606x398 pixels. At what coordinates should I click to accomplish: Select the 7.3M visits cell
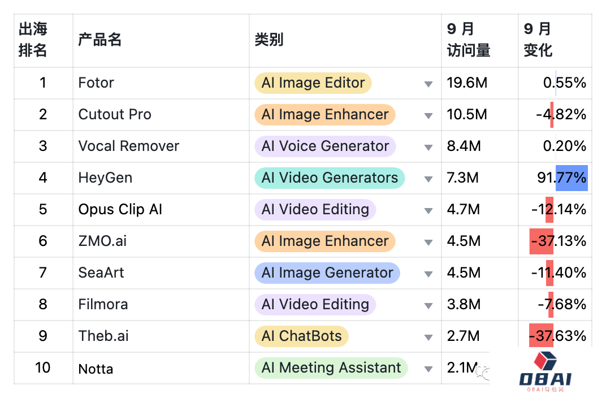click(x=480, y=178)
